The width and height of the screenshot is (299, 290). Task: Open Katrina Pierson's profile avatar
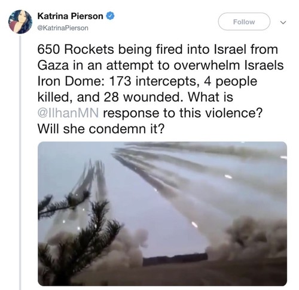tap(20, 22)
